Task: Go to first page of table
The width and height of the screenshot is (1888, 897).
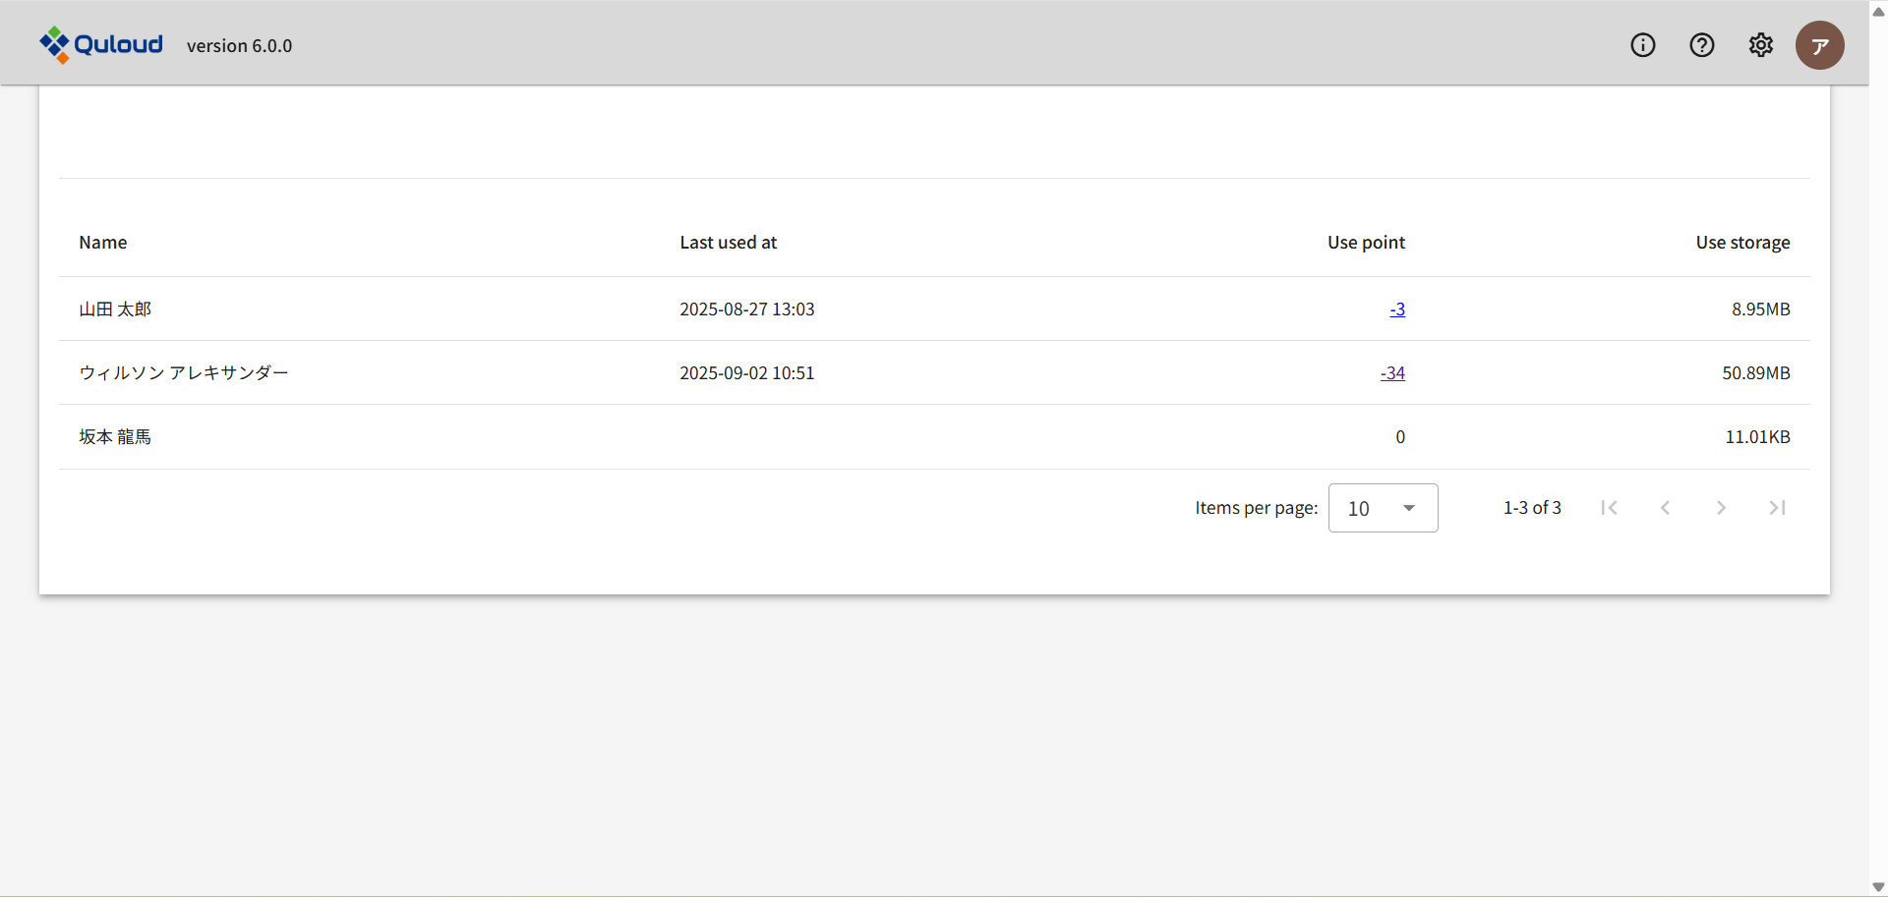Action: (1609, 508)
